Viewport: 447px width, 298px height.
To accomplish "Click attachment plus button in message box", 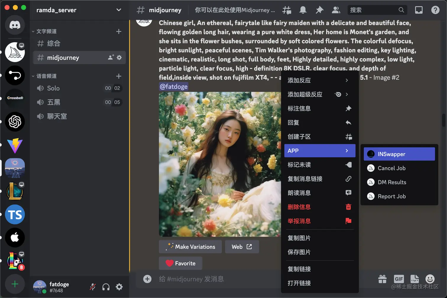I will point(147,279).
